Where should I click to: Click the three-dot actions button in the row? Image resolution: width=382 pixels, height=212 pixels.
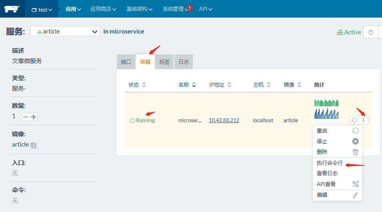point(363,120)
